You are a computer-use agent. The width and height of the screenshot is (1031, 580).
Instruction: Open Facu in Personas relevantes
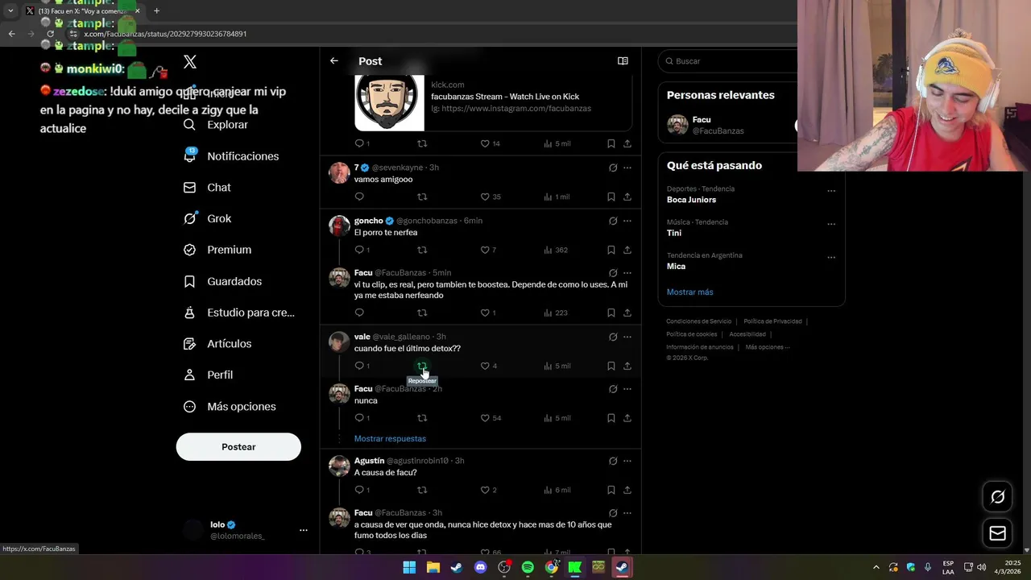coord(729,125)
